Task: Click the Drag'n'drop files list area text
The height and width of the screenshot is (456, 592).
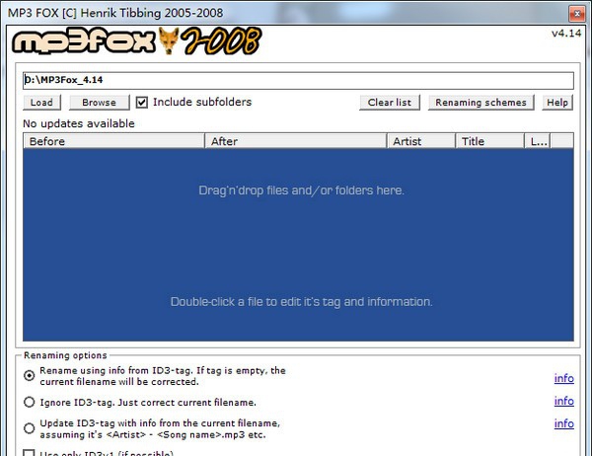Action: click(301, 190)
